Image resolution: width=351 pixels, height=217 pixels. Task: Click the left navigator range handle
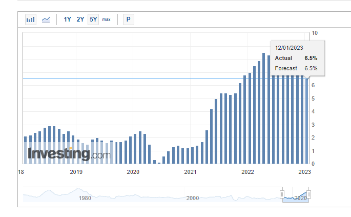pyautogui.click(x=282, y=194)
